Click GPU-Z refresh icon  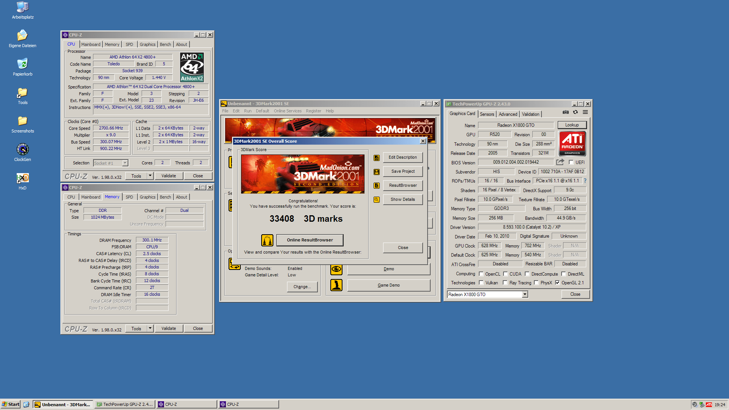click(576, 112)
